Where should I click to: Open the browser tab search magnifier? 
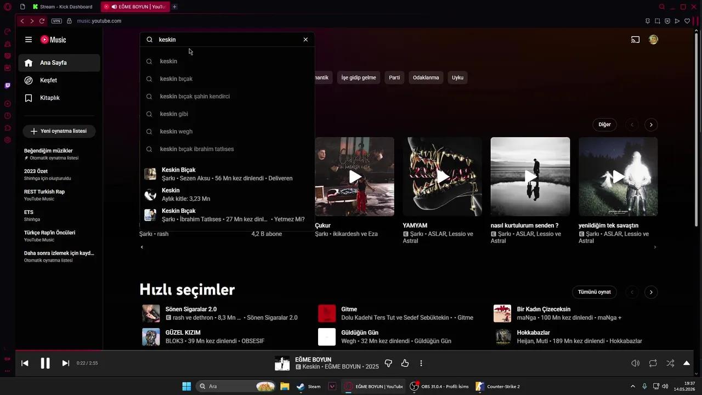tap(662, 7)
